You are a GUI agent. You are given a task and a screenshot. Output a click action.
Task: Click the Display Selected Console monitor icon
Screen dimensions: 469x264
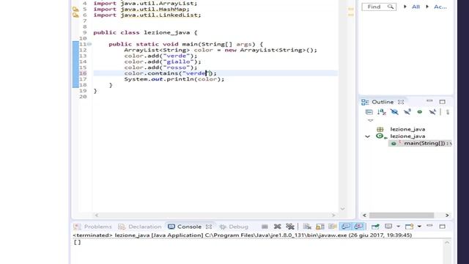tap(388, 227)
